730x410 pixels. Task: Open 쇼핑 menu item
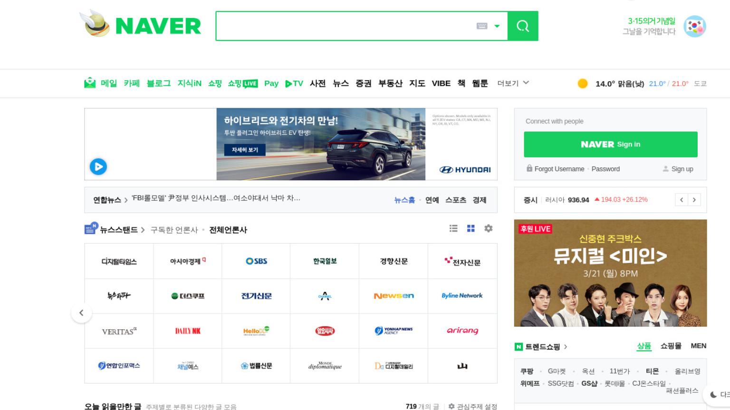pyautogui.click(x=215, y=84)
